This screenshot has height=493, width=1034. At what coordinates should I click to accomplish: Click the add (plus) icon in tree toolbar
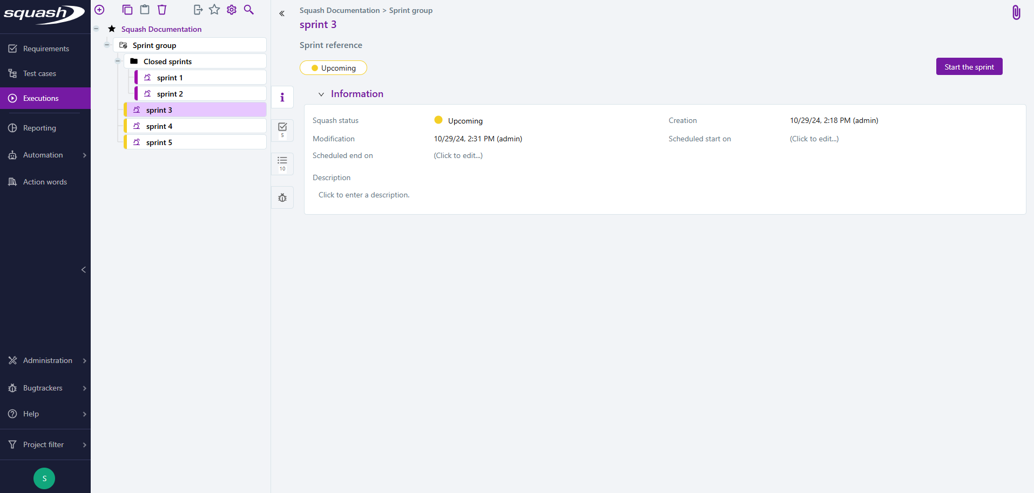[99, 10]
